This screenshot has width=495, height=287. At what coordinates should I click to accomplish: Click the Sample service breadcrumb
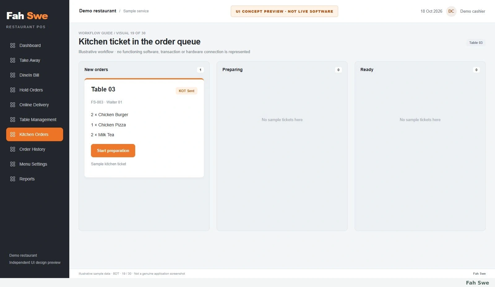[136, 11]
